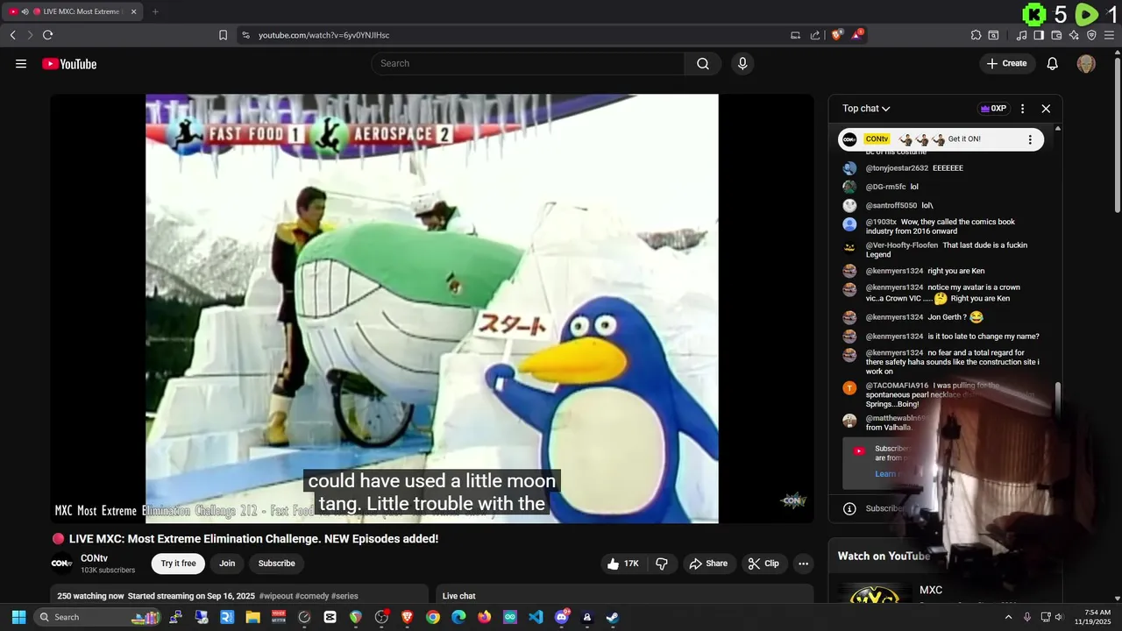Subscribe to CONtv

pos(276,564)
